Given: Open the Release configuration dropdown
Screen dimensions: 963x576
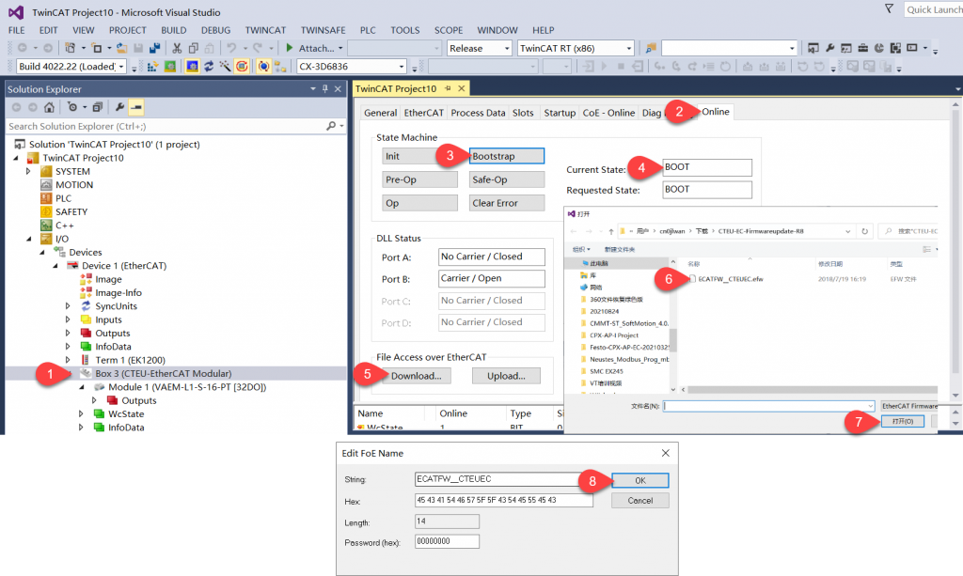Looking at the screenshot, I should pos(507,49).
